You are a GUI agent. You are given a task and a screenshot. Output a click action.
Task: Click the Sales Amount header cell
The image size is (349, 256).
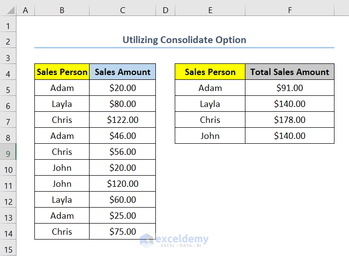click(x=122, y=72)
